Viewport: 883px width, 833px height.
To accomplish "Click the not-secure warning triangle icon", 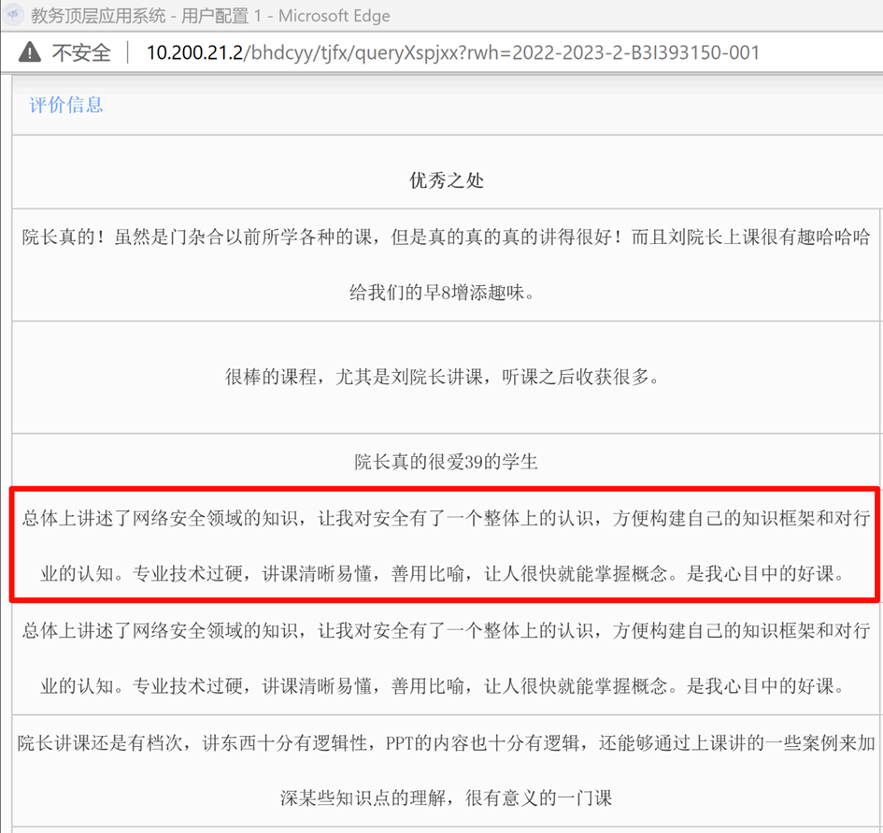I will [29, 52].
